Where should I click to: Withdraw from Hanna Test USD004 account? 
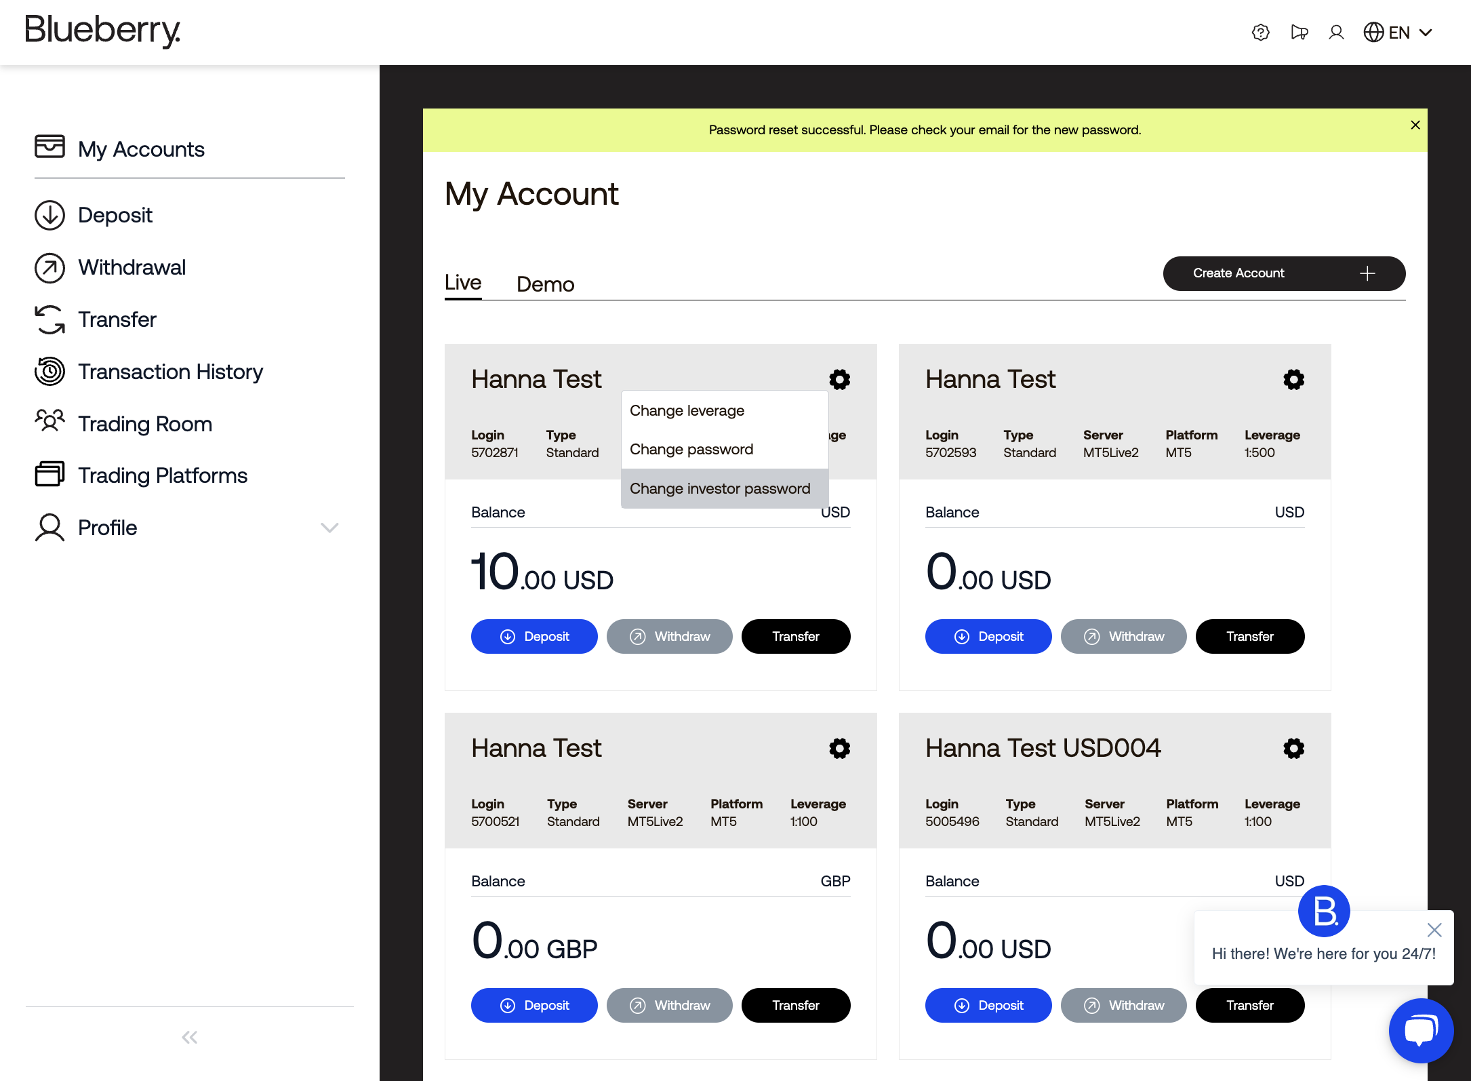(1124, 1005)
